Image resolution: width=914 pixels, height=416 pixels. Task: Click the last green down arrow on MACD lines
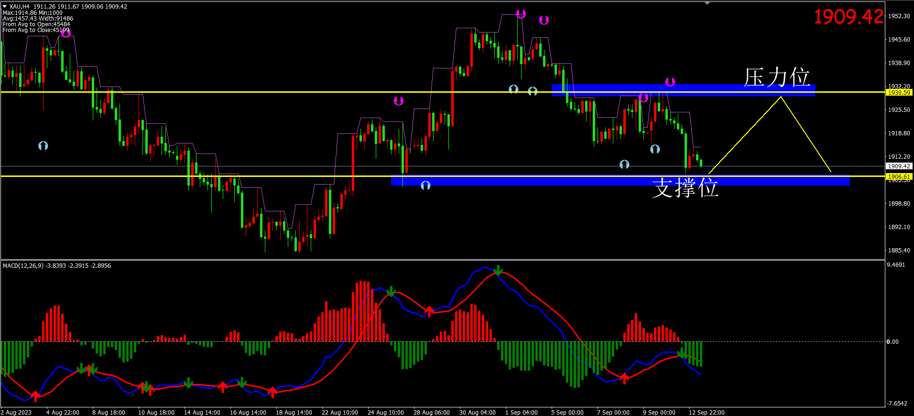[x=682, y=354]
